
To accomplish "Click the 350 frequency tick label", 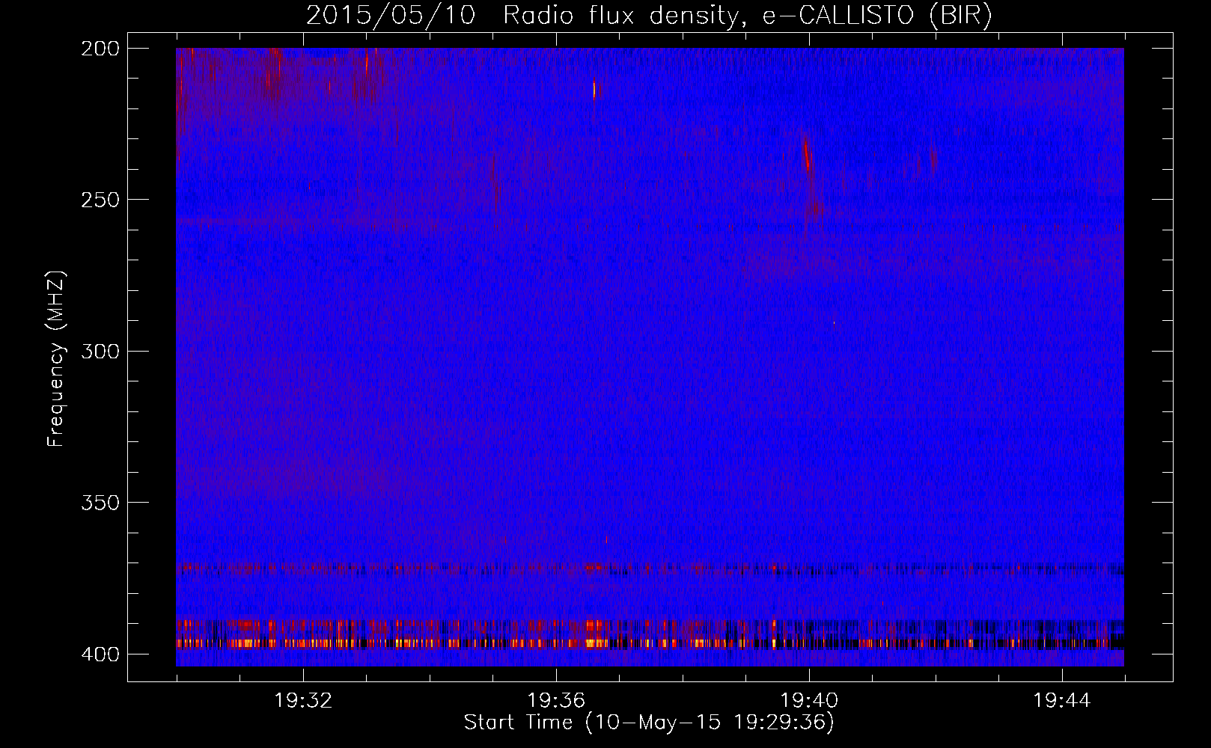I will coord(100,502).
